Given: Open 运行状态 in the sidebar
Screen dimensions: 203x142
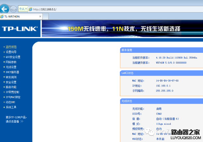Looking at the screenshot, I should [x=11, y=47].
